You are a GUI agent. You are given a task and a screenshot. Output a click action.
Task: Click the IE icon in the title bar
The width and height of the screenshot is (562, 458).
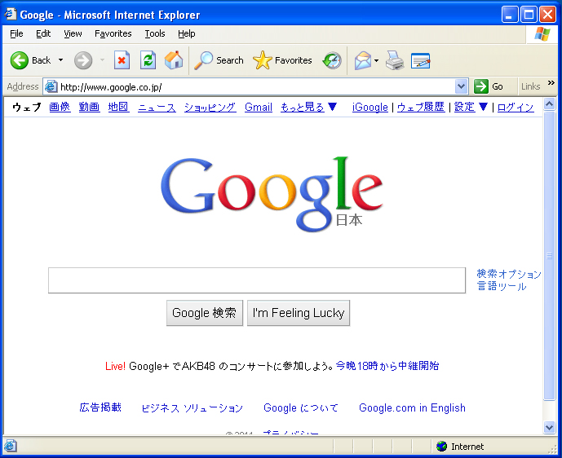10,15
